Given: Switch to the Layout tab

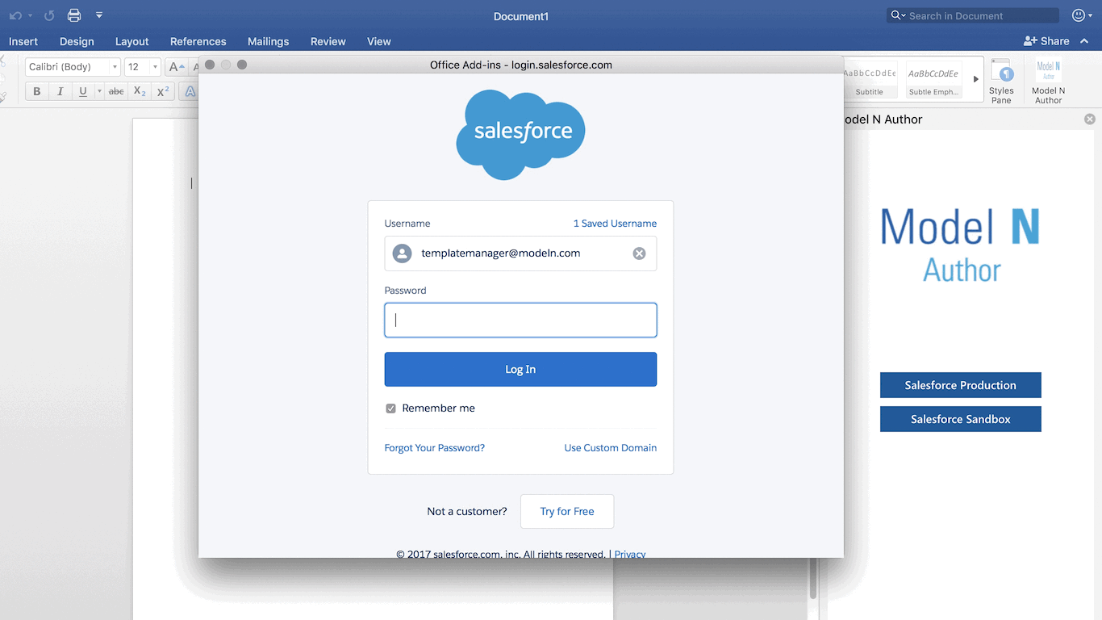Looking at the screenshot, I should pos(132,41).
